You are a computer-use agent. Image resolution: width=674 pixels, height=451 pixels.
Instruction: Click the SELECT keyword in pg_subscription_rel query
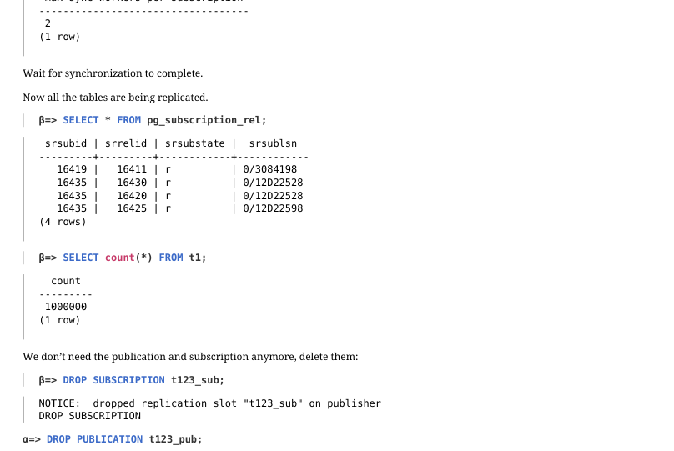click(x=81, y=120)
